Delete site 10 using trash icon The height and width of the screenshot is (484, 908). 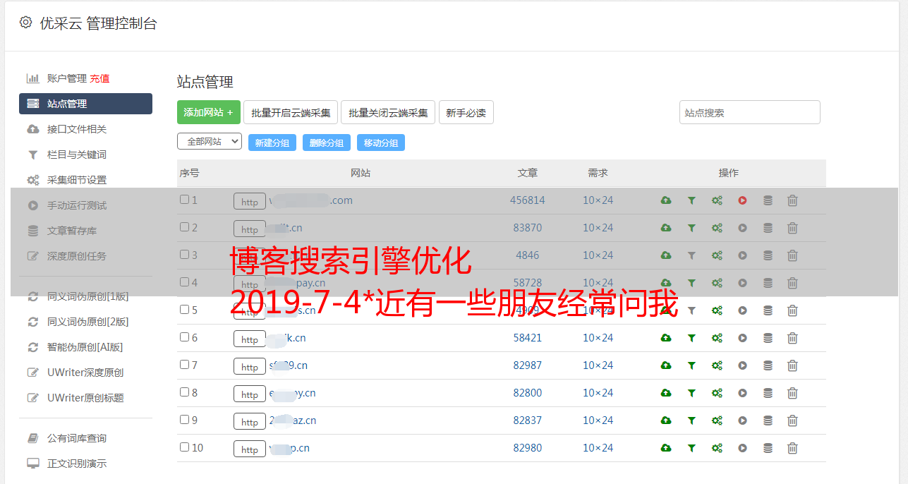tap(792, 448)
